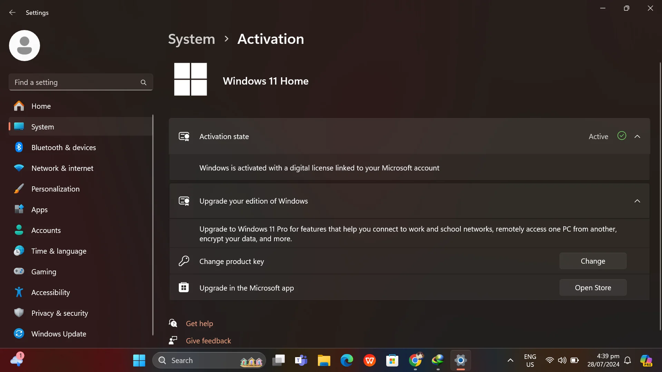Focus the Find a setting search box
The image size is (662, 372).
pyautogui.click(x=81, y=82)
